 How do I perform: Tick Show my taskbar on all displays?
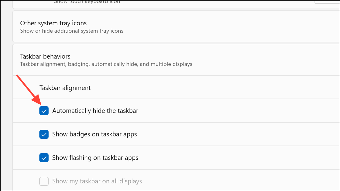coord(44,181)
